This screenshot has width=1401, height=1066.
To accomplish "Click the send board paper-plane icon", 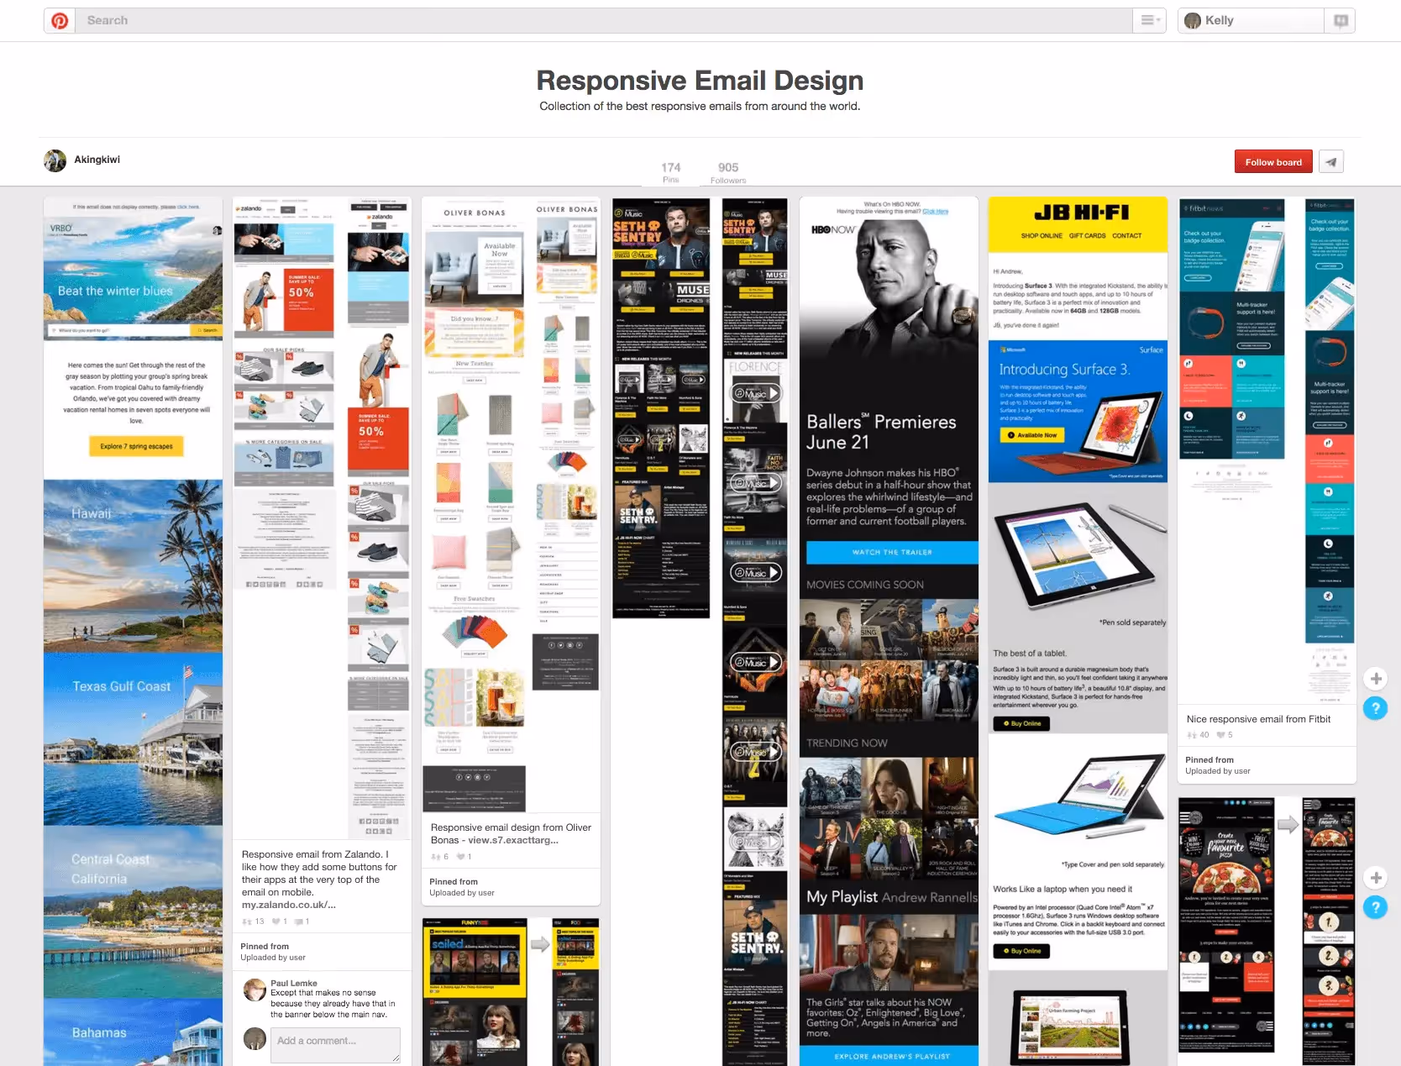I will (1331, 162).
